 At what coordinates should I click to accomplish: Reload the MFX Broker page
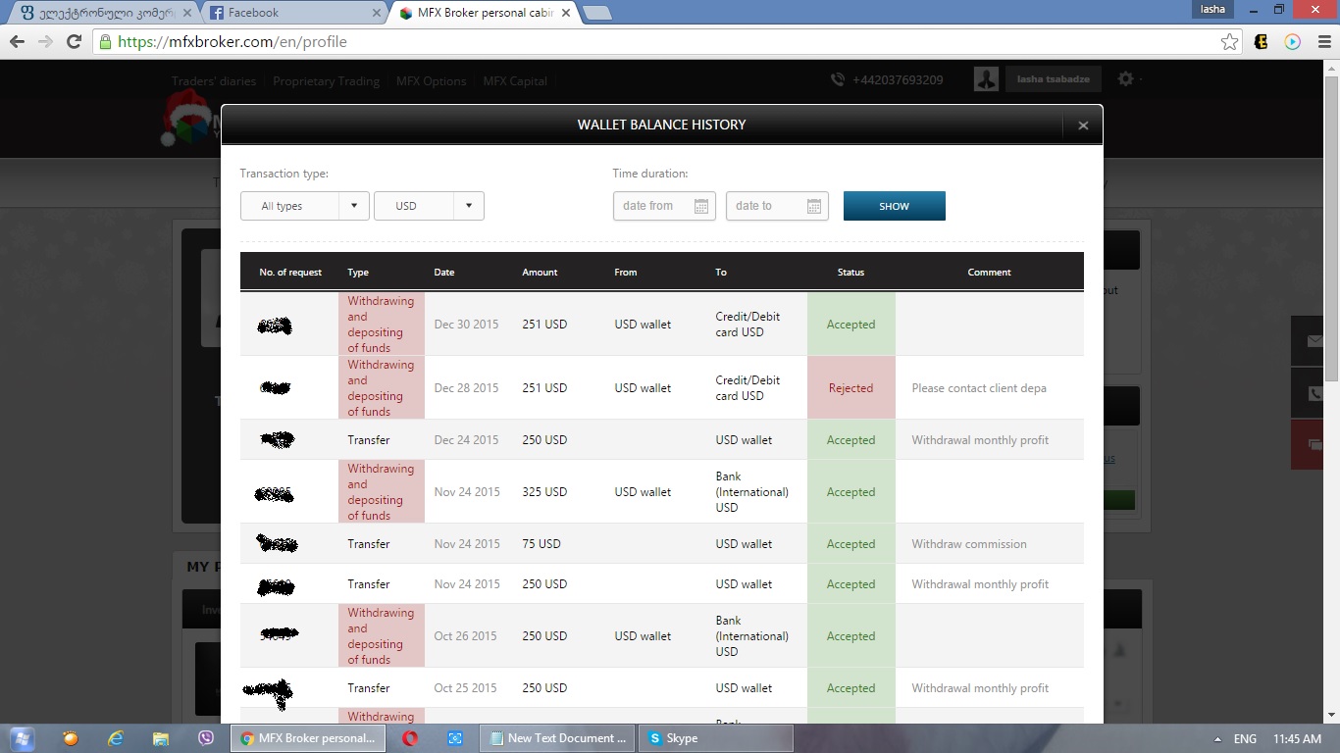(x=74, y=42)
